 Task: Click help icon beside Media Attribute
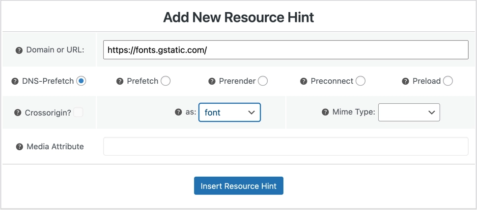click(20, 147)
